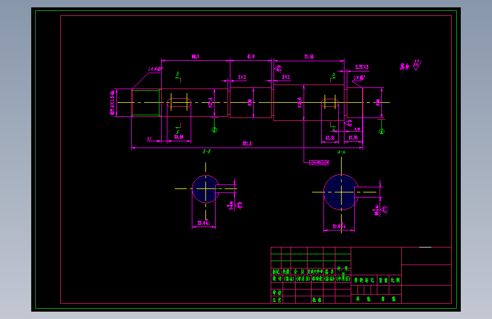
Task: Select the green threaded end of the shaft
Action: point(146,103)
